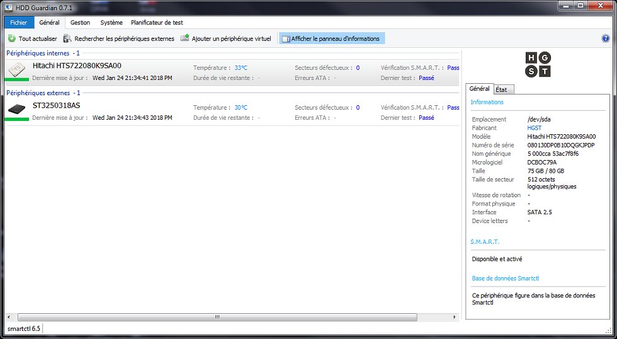Click Rechercher les périphériques externes
This screenshot has width=617, height=339.
(125, 38)
